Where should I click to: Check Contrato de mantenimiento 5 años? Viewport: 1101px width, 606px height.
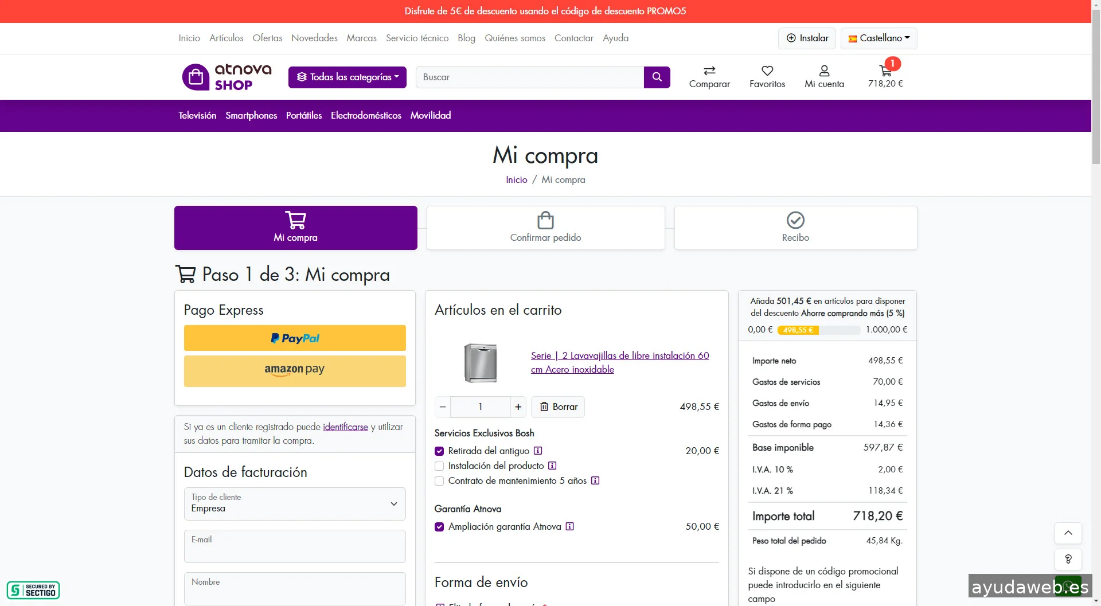[x=439, y=481]
